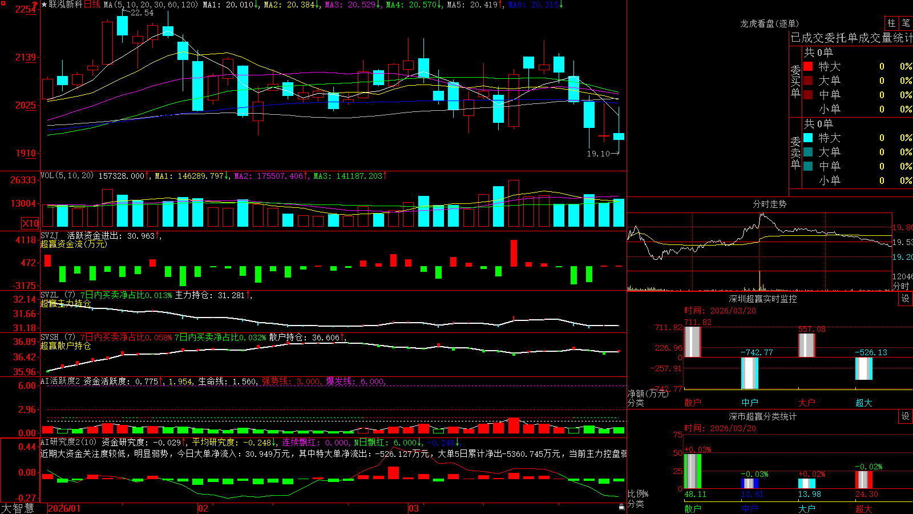Click the cyan 大户 13.98 percentage bar
Screen dimensions: 913x514
point(807,484)
